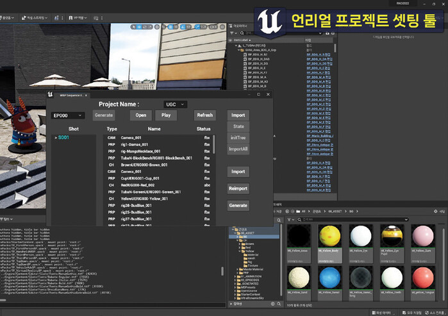Click lower Generate button under Reimport
Image resolution: width=448 pixels, height=316 pixels.
pos(238,205)
